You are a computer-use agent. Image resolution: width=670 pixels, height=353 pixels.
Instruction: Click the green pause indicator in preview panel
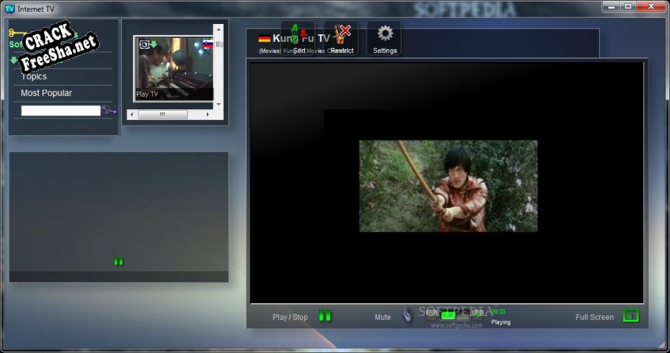pyautogui.click(x=118, y=262)
